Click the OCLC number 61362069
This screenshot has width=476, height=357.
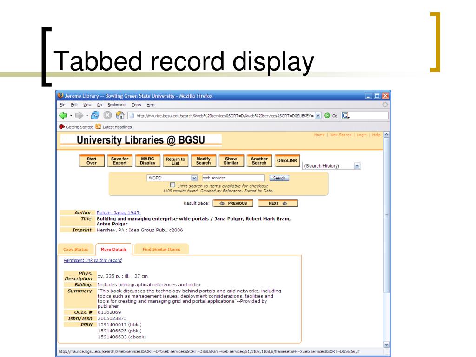(109, 312)
